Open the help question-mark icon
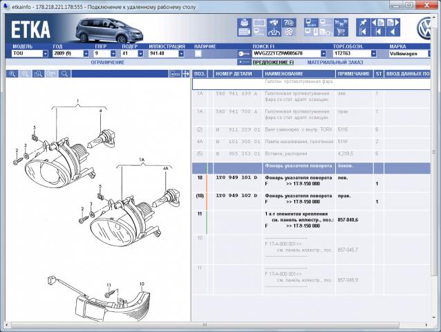This screenshot has width=441, height=332. (288, 23)
